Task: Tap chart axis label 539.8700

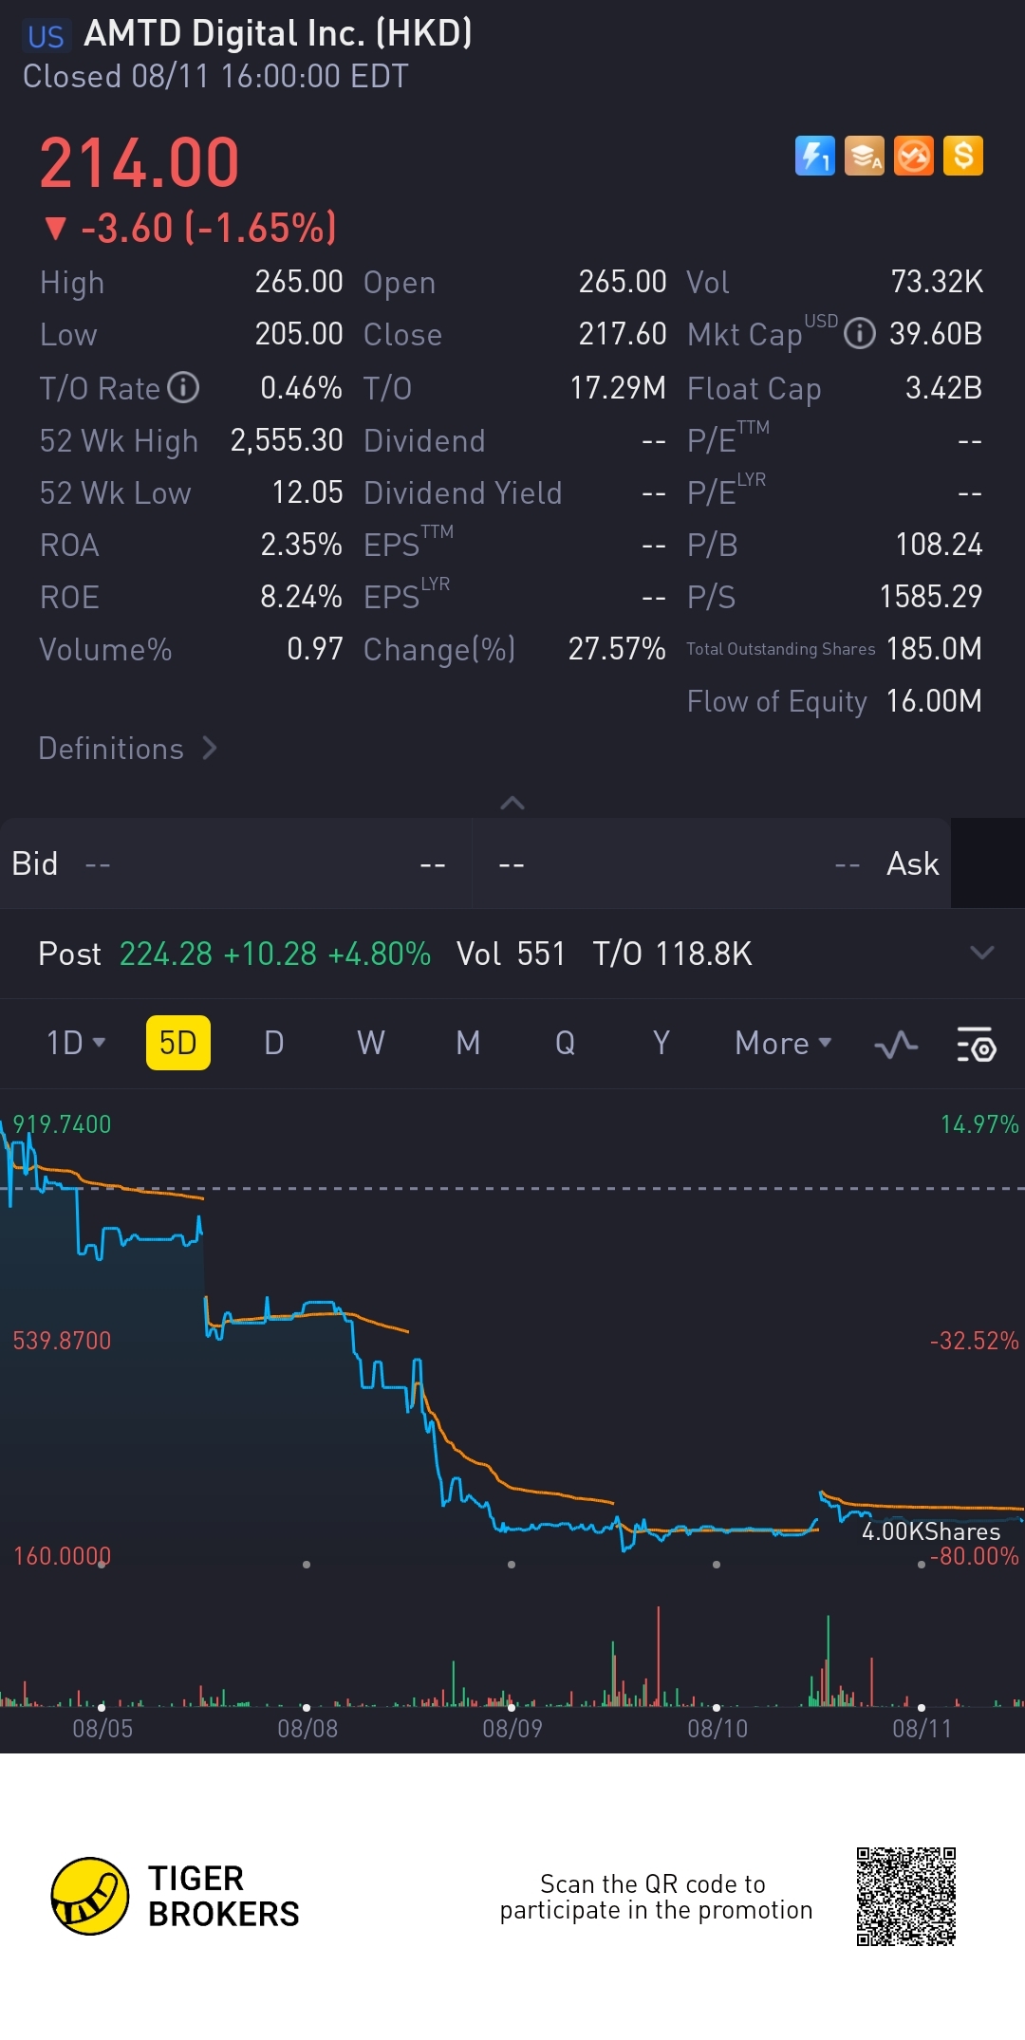Action: click(62, 1341)
